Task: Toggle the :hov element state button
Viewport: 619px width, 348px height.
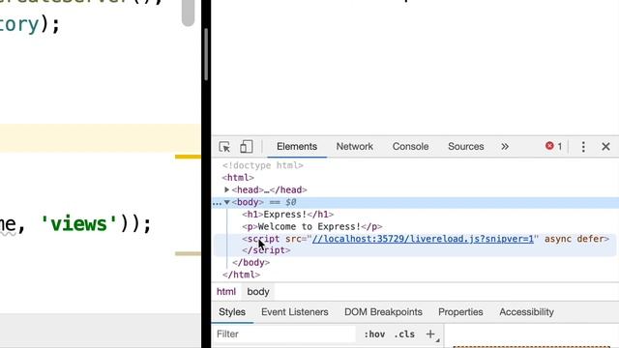Action: (x=374, y=334)
